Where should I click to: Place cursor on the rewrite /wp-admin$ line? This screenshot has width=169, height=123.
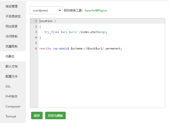80,48
